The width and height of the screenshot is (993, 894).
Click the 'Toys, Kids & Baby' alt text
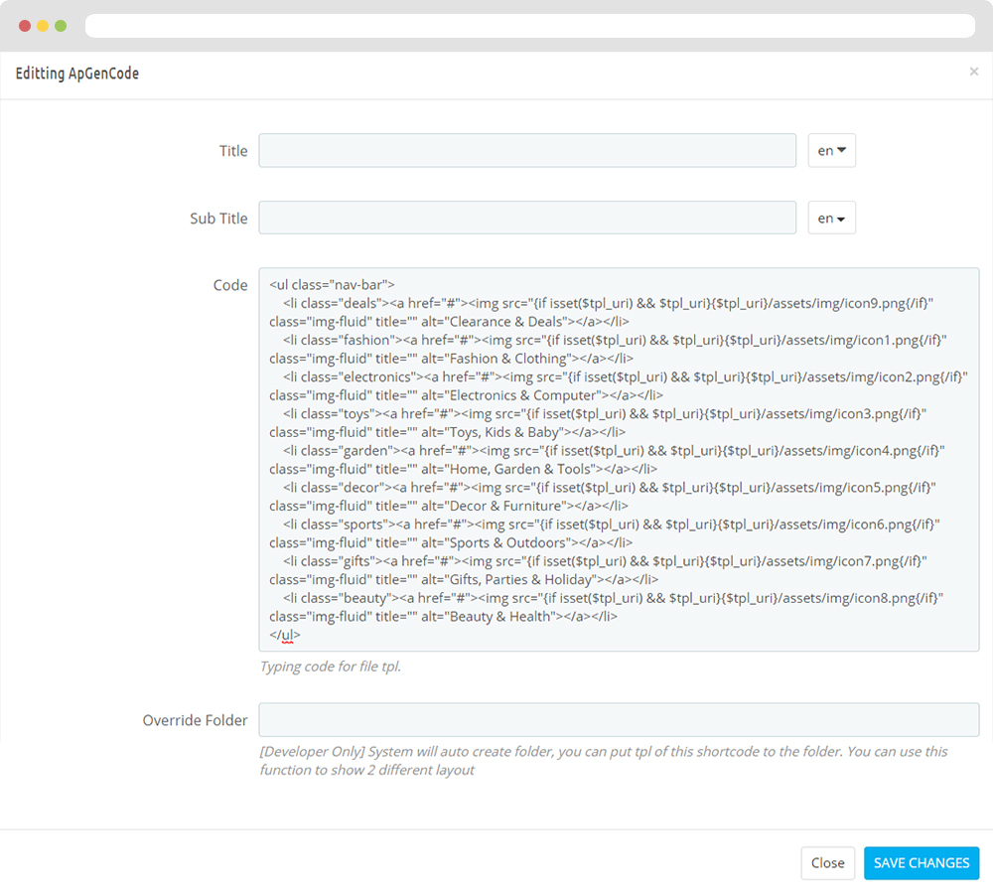coord(504,432)
